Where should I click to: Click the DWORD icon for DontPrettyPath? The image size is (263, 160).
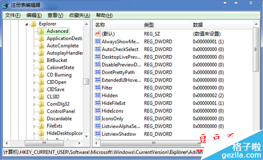pos(97,72)
